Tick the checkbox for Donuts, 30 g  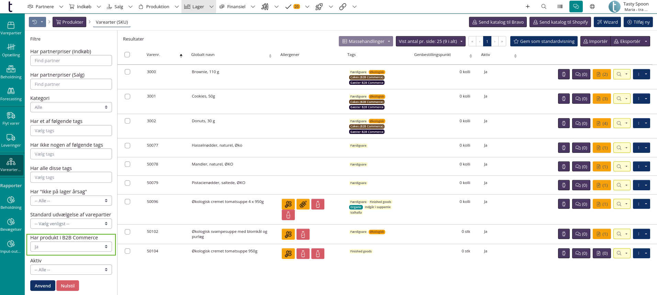point(127,121)
